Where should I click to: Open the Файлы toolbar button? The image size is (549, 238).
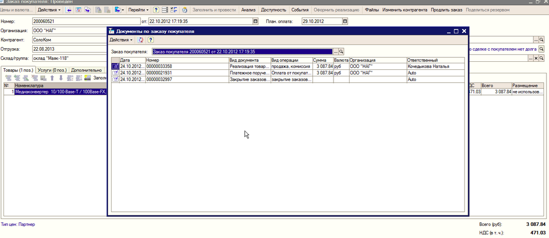point(372,10)
